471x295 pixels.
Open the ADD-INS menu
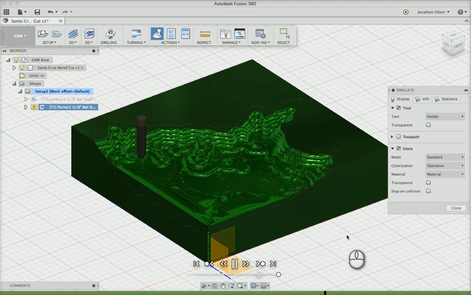point(261,42)
